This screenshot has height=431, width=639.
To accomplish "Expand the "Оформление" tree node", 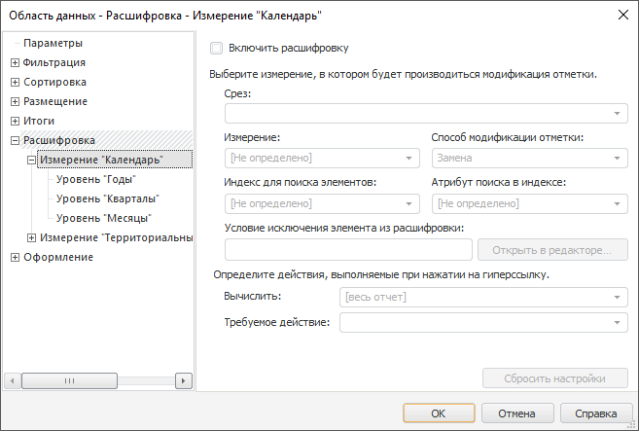I will coord(15,257).
